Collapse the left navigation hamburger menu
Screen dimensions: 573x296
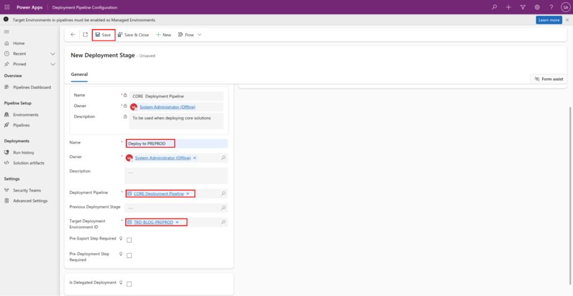point(7,32)
